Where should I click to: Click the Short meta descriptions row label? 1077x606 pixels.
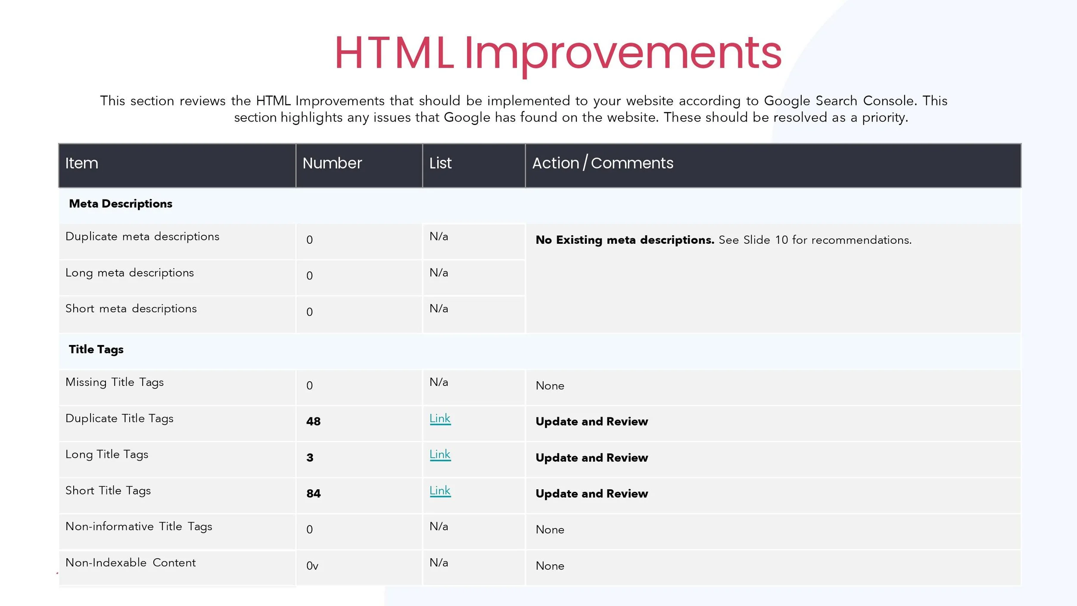131,309
